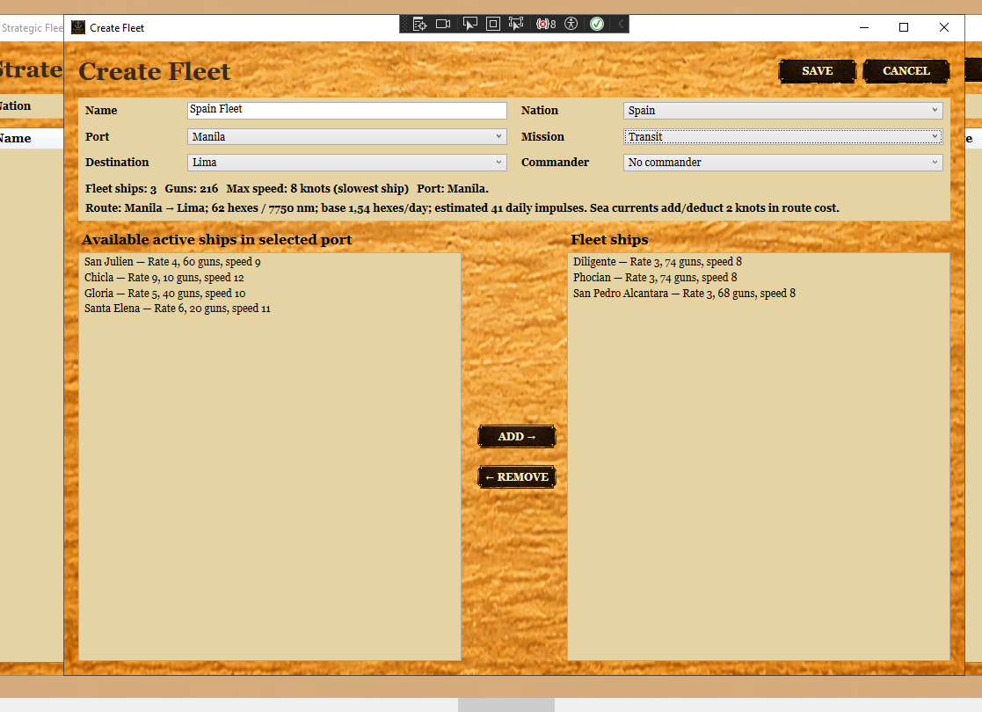Click the Route summary line Manila → Lima
The width and height of the screenshot is (982, 712).
pos(462,208)
